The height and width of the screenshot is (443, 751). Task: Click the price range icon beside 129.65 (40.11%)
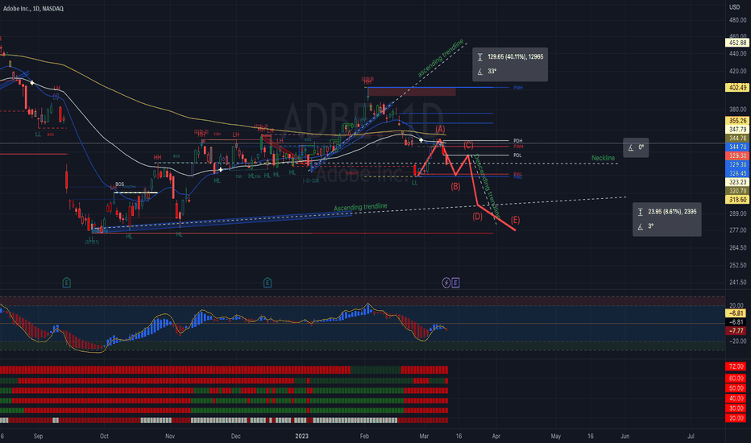[480, 57]
